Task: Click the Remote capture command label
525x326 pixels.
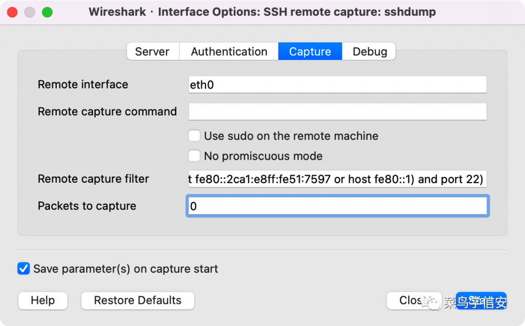Action: click(x=107, y=112)
